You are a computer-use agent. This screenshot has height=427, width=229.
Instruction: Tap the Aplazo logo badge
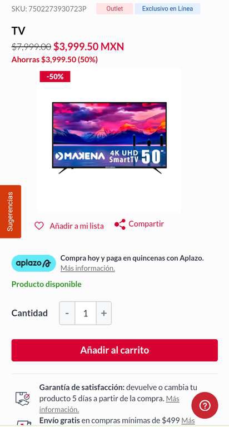tap(33, 263)
